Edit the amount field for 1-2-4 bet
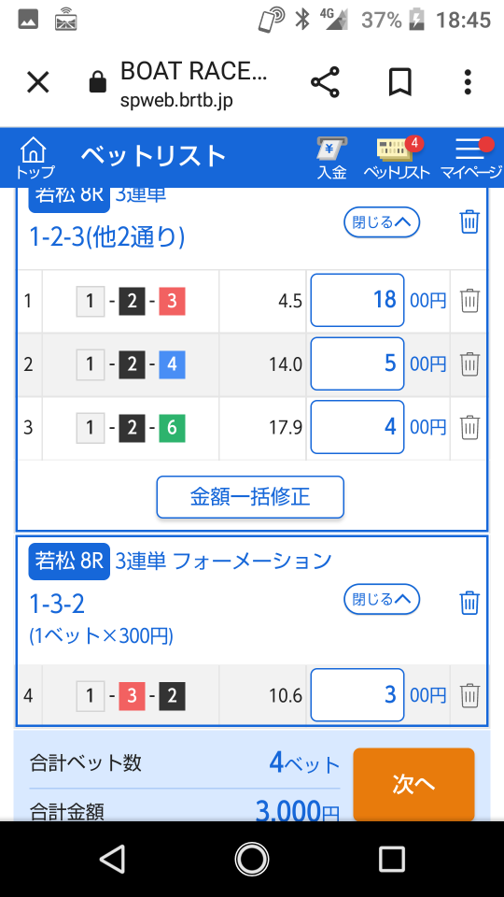 click(x=357, y=363)
